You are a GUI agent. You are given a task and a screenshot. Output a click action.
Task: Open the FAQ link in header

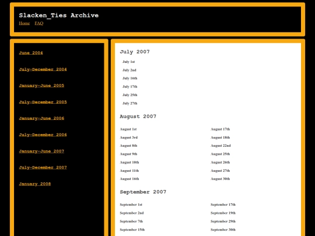pos(38,23)
